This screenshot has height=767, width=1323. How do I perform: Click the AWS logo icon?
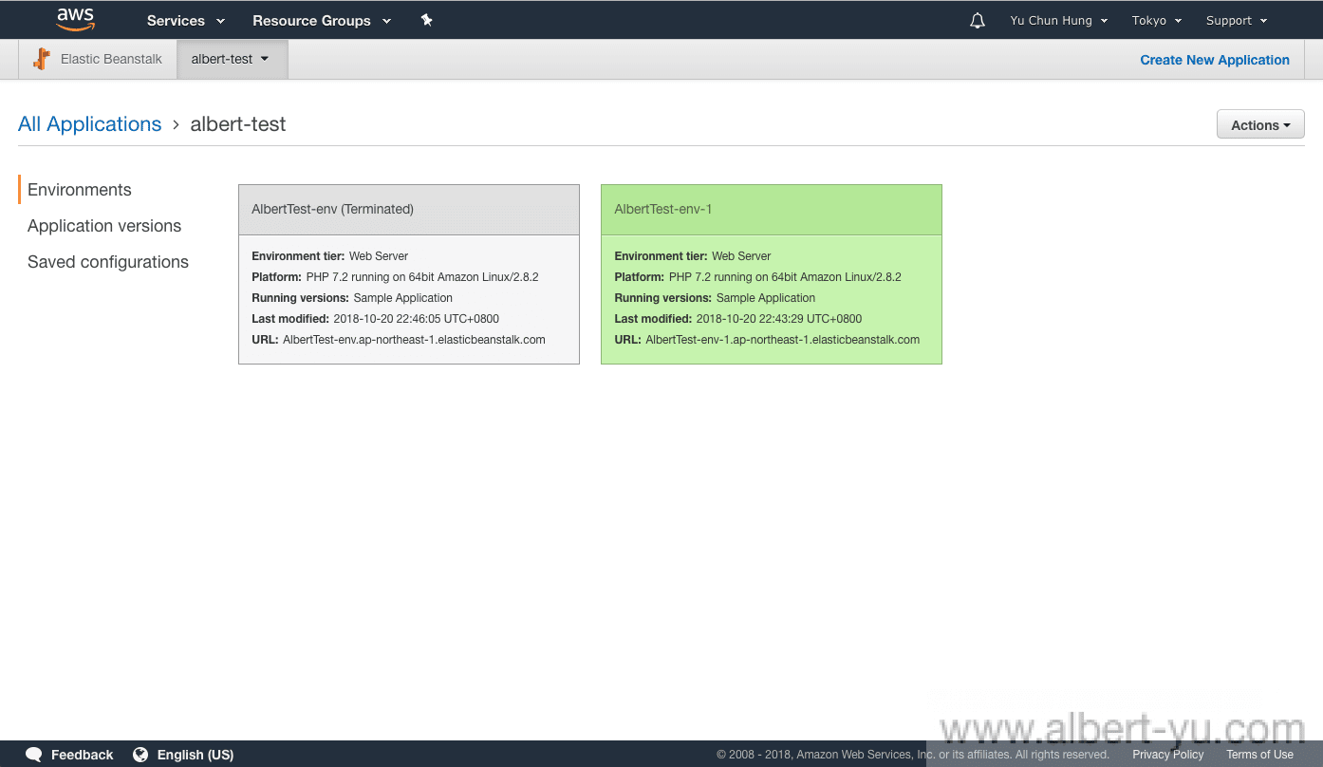75,19
